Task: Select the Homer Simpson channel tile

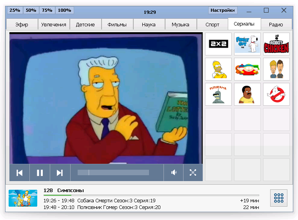Action: coord(218,69)
